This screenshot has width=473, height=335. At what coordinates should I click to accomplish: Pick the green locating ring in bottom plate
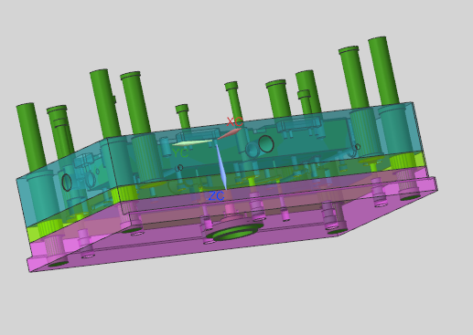235,233
